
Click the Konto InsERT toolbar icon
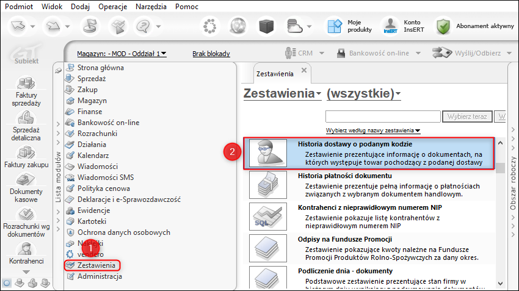[x=390, y=26]
